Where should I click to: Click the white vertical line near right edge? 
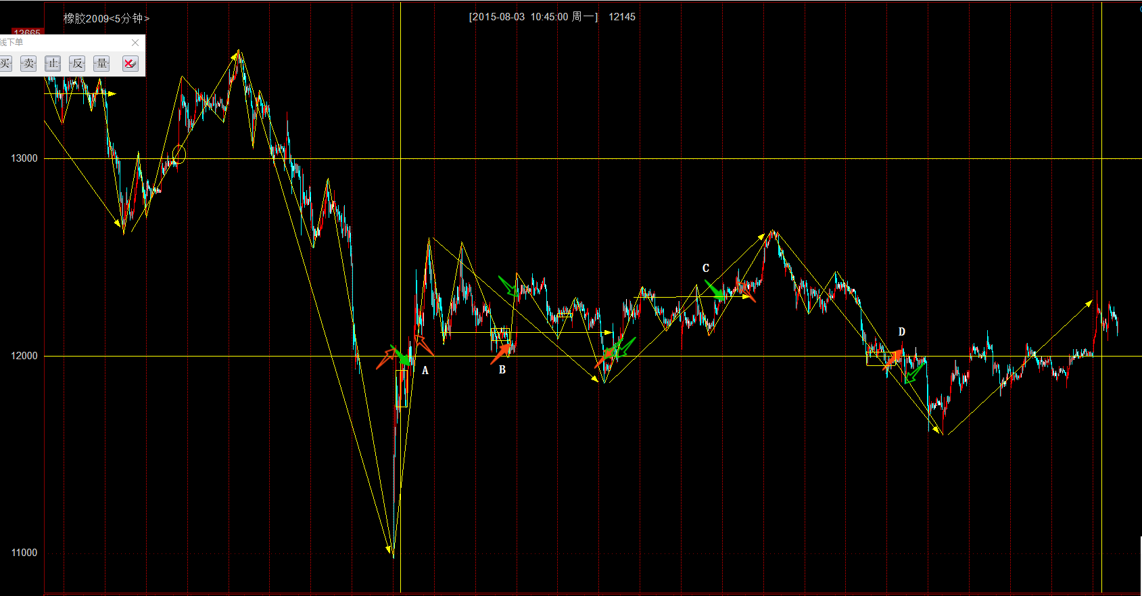click(x=1101, y=203)
